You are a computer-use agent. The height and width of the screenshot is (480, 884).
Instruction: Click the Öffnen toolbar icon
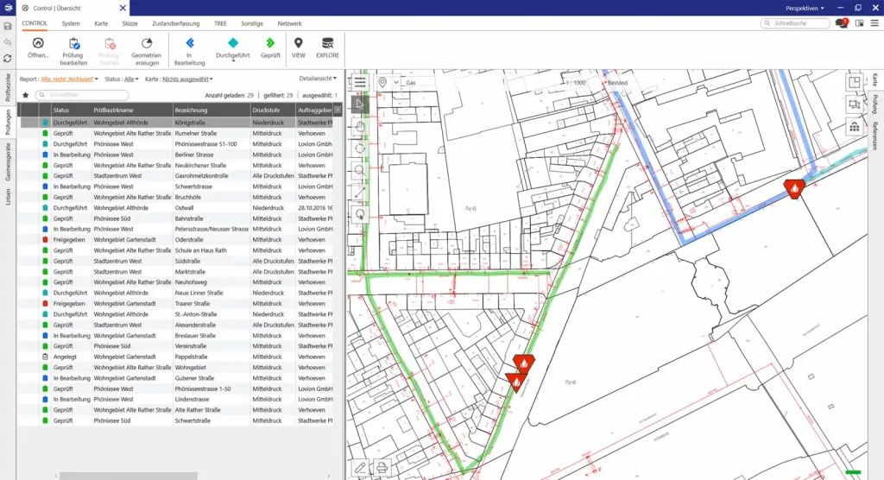click(38, 43)
